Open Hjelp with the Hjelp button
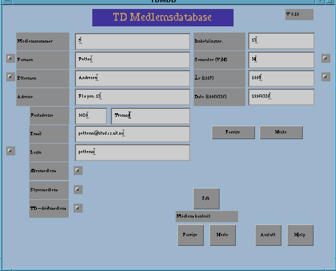336x271 pixels. tap(301, 235)
